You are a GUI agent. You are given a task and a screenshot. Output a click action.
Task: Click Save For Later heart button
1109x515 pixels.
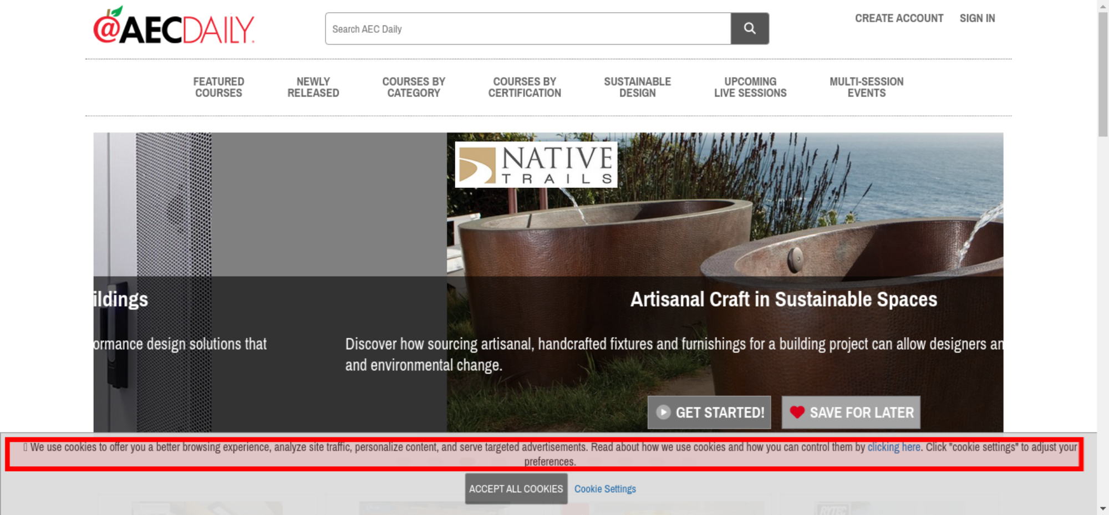851,412
